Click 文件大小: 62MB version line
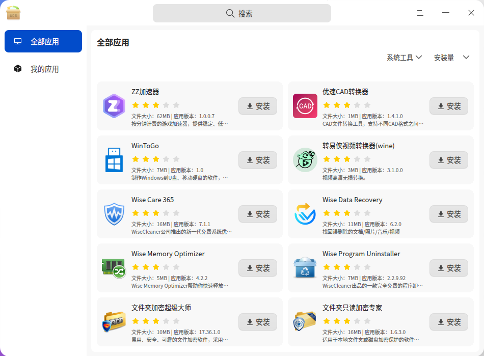The height and width of the screenshot is (356, 484). (173, 116)
